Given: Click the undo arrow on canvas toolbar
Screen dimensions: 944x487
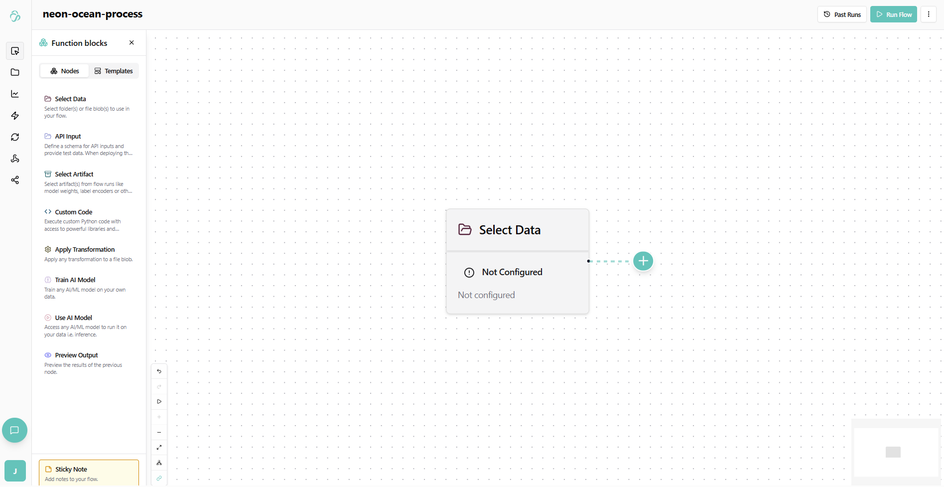Looking at the screenshot, I should (159, 371).
